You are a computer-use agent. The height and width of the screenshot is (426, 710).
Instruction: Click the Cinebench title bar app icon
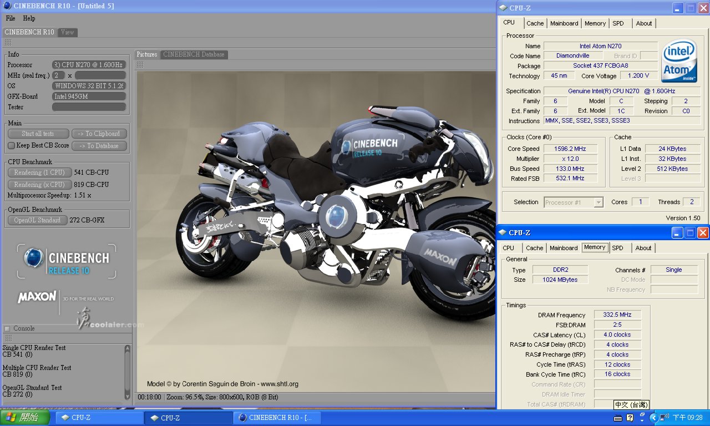(x=7, y=6)
